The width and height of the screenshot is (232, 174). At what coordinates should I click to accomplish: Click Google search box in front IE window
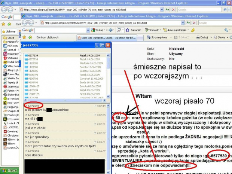tap(215, 23)
